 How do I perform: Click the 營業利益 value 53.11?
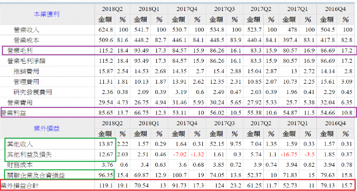tap(179, 113)
